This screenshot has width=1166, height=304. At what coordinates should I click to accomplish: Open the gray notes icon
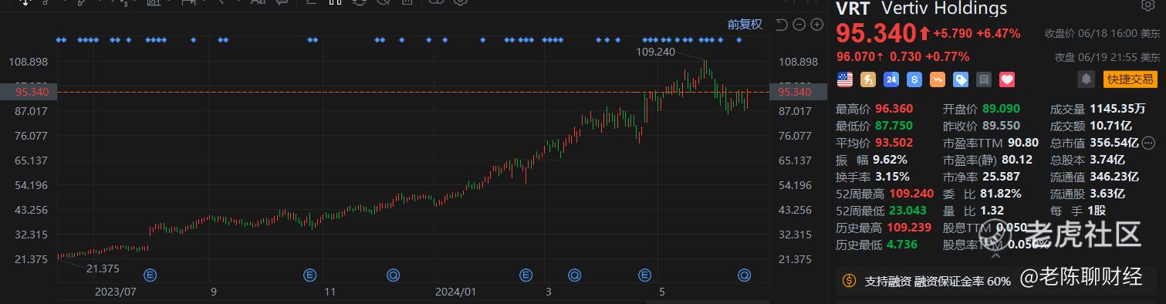coord(984,79)
